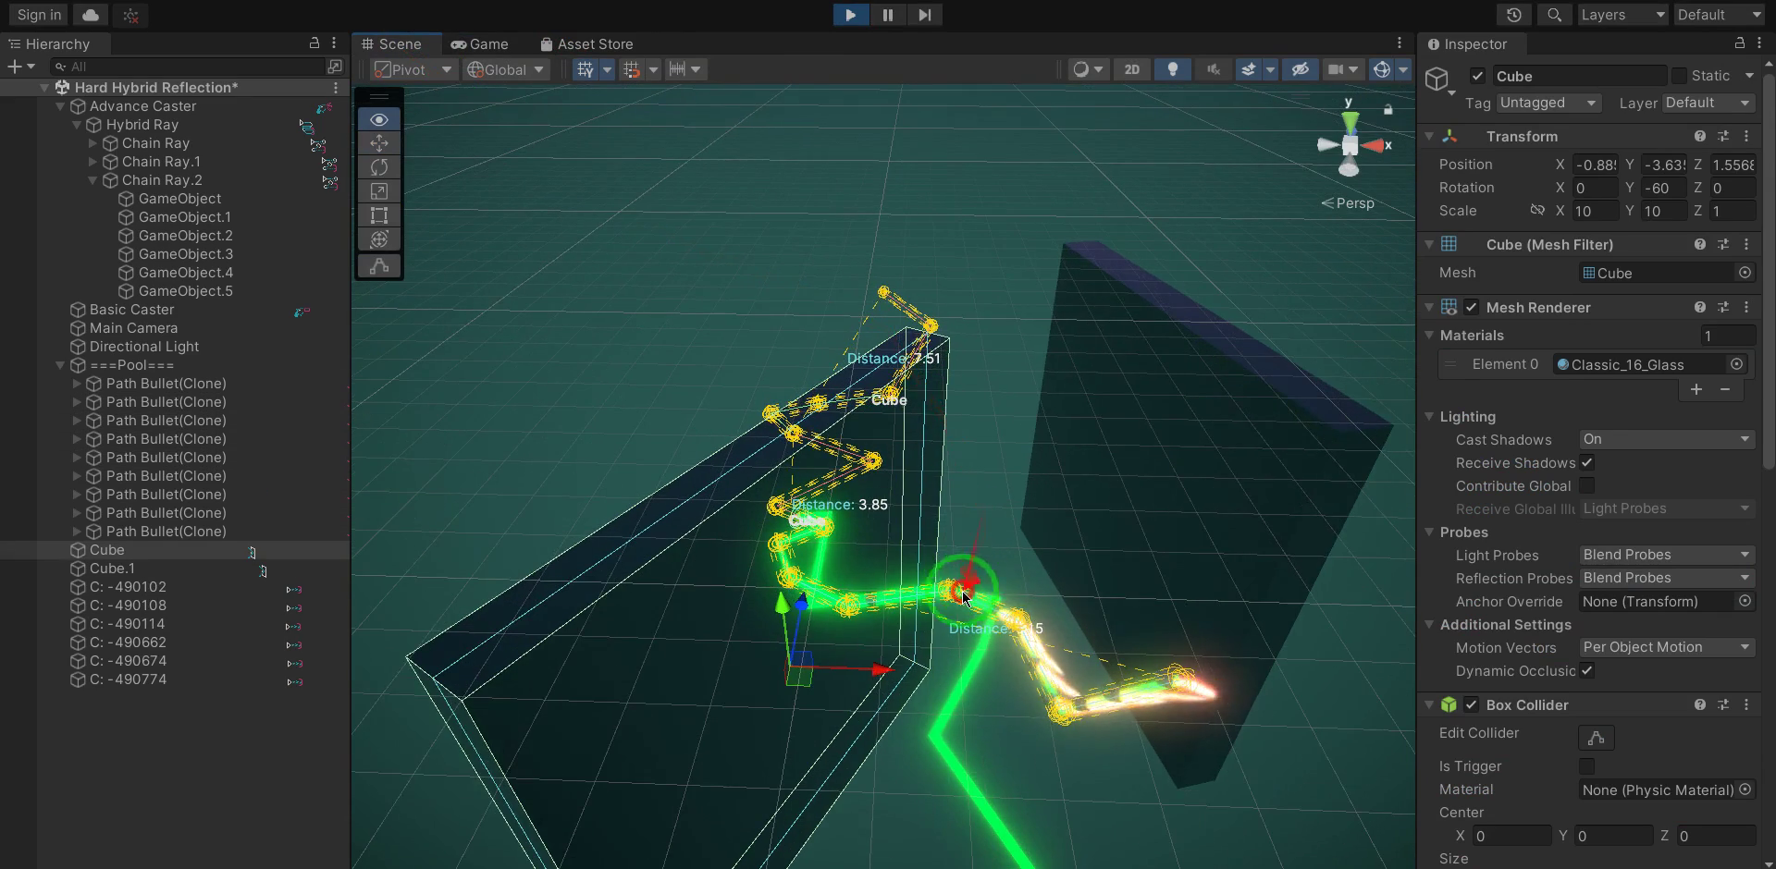Open the Default layout dropdown
Image resolution: width=1776 pixels, height=869 pixels.
tap(1720, 15)
